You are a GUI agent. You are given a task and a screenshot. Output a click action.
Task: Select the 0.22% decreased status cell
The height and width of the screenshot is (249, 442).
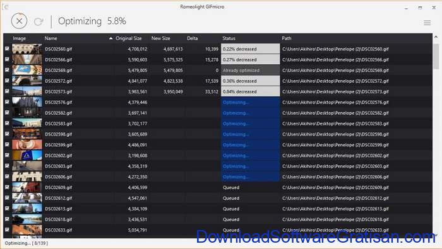[250, 49]
